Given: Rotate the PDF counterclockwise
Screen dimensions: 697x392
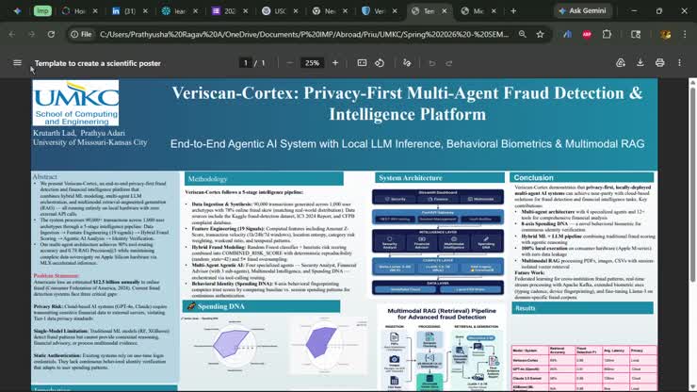Looking at the screenshot, I should (380, 63).
